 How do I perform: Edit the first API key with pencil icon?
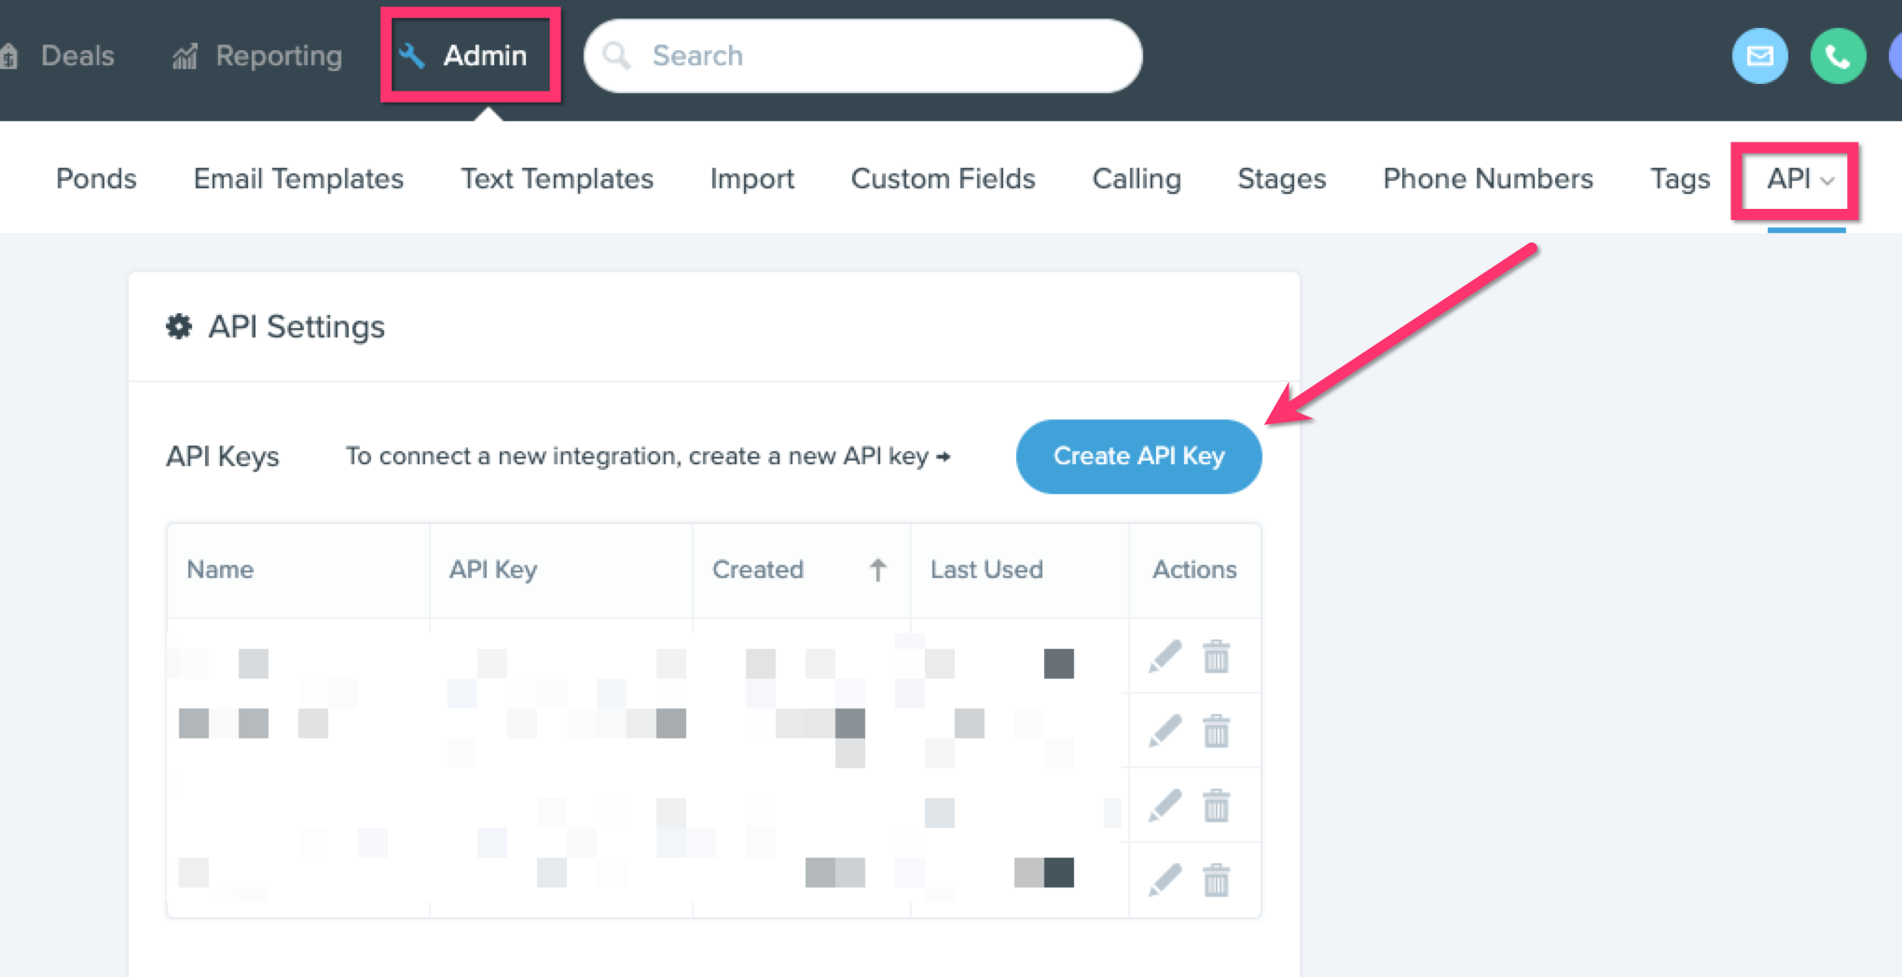(1165, 656)
